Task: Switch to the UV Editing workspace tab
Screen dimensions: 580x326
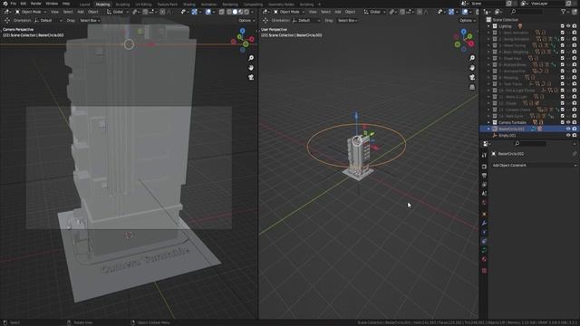Action: click(x=143, y=5)
